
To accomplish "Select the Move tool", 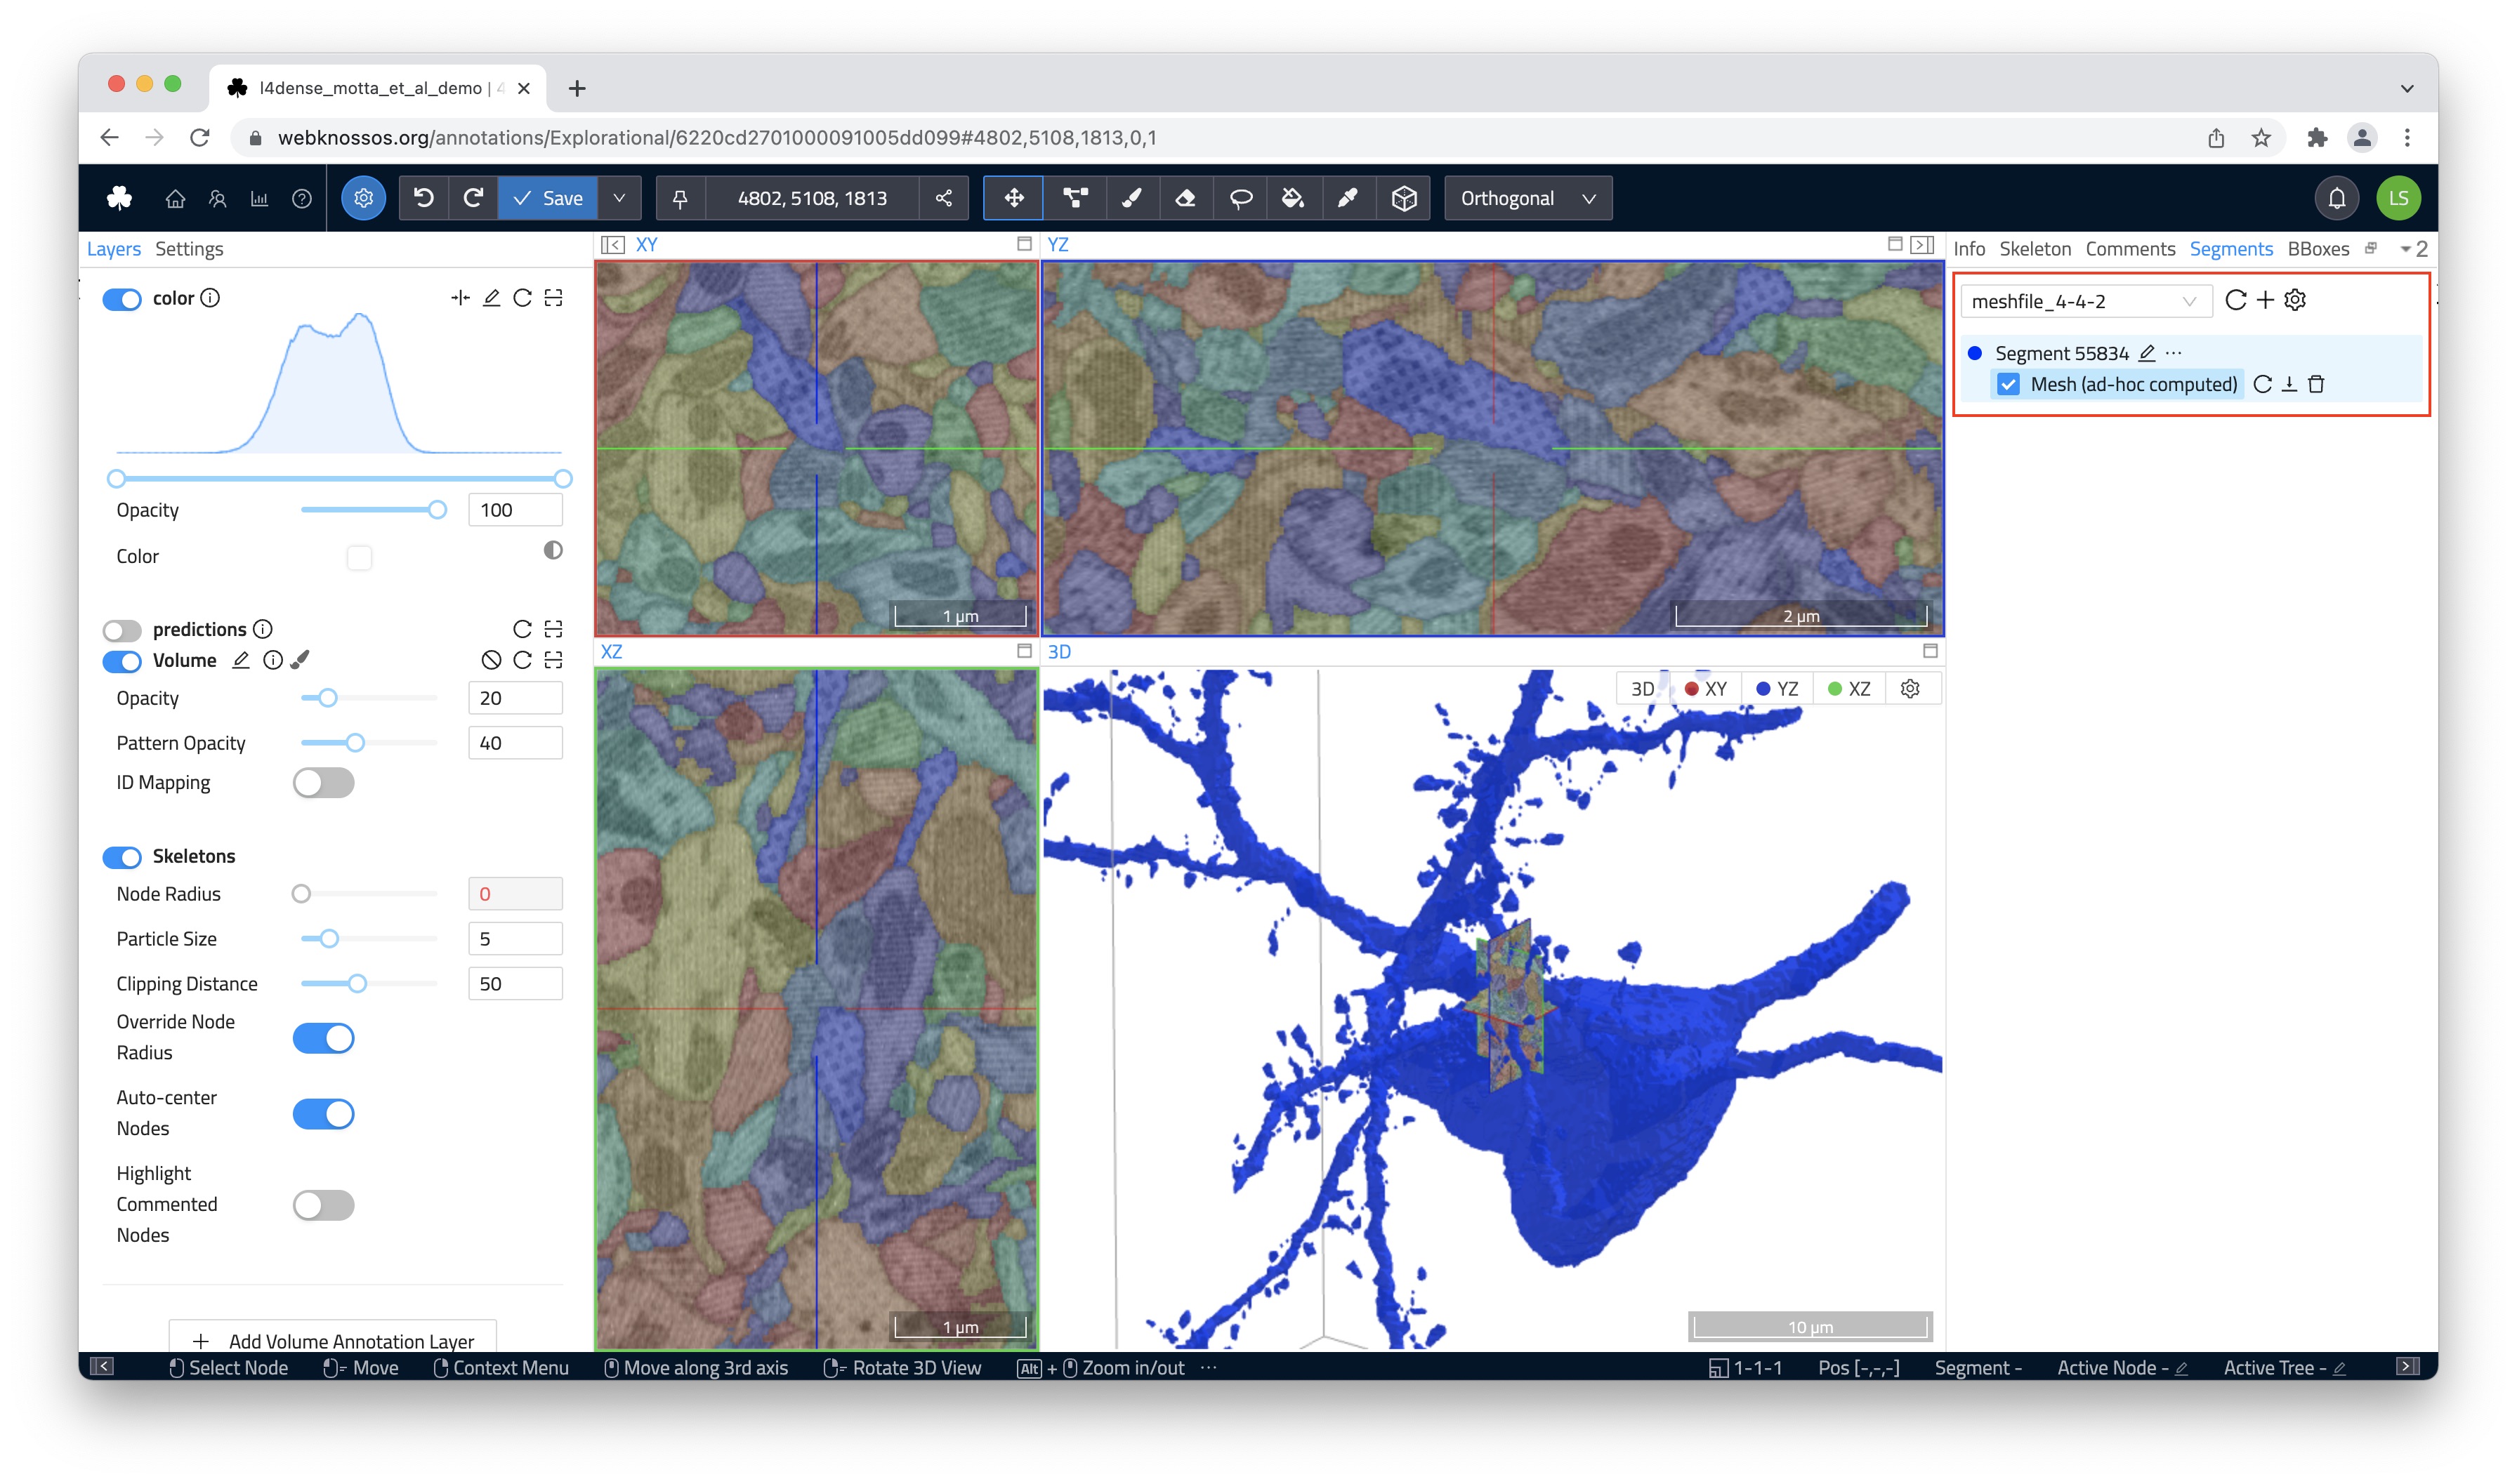I will pos(1013,198).
